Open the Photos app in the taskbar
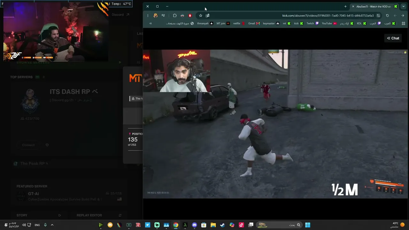This screenshot has height=230, width=409. [x=166, y=225]
